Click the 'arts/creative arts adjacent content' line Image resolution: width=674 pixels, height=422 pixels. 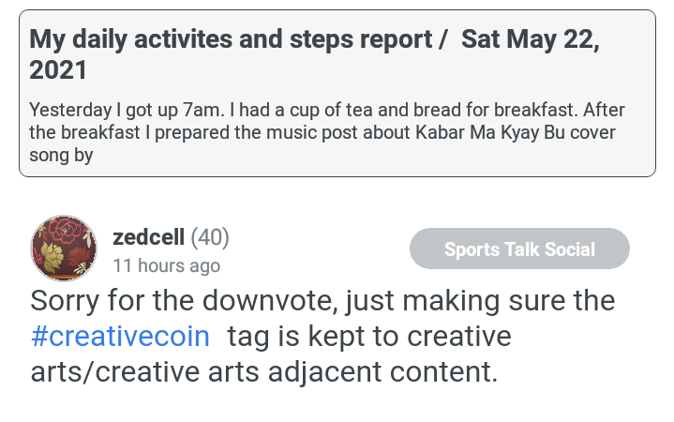pos(264,371)
